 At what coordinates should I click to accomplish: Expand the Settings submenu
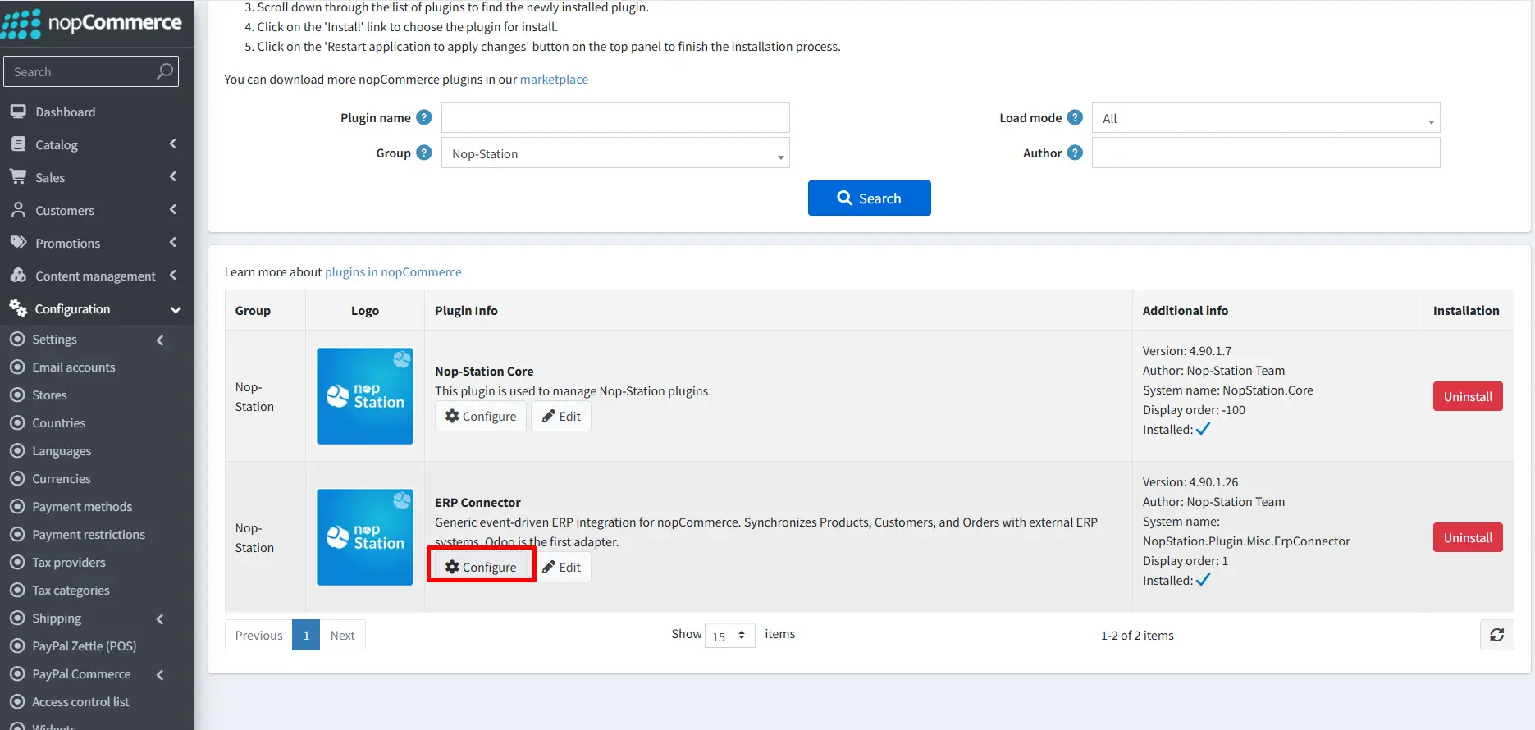point(97,340)
